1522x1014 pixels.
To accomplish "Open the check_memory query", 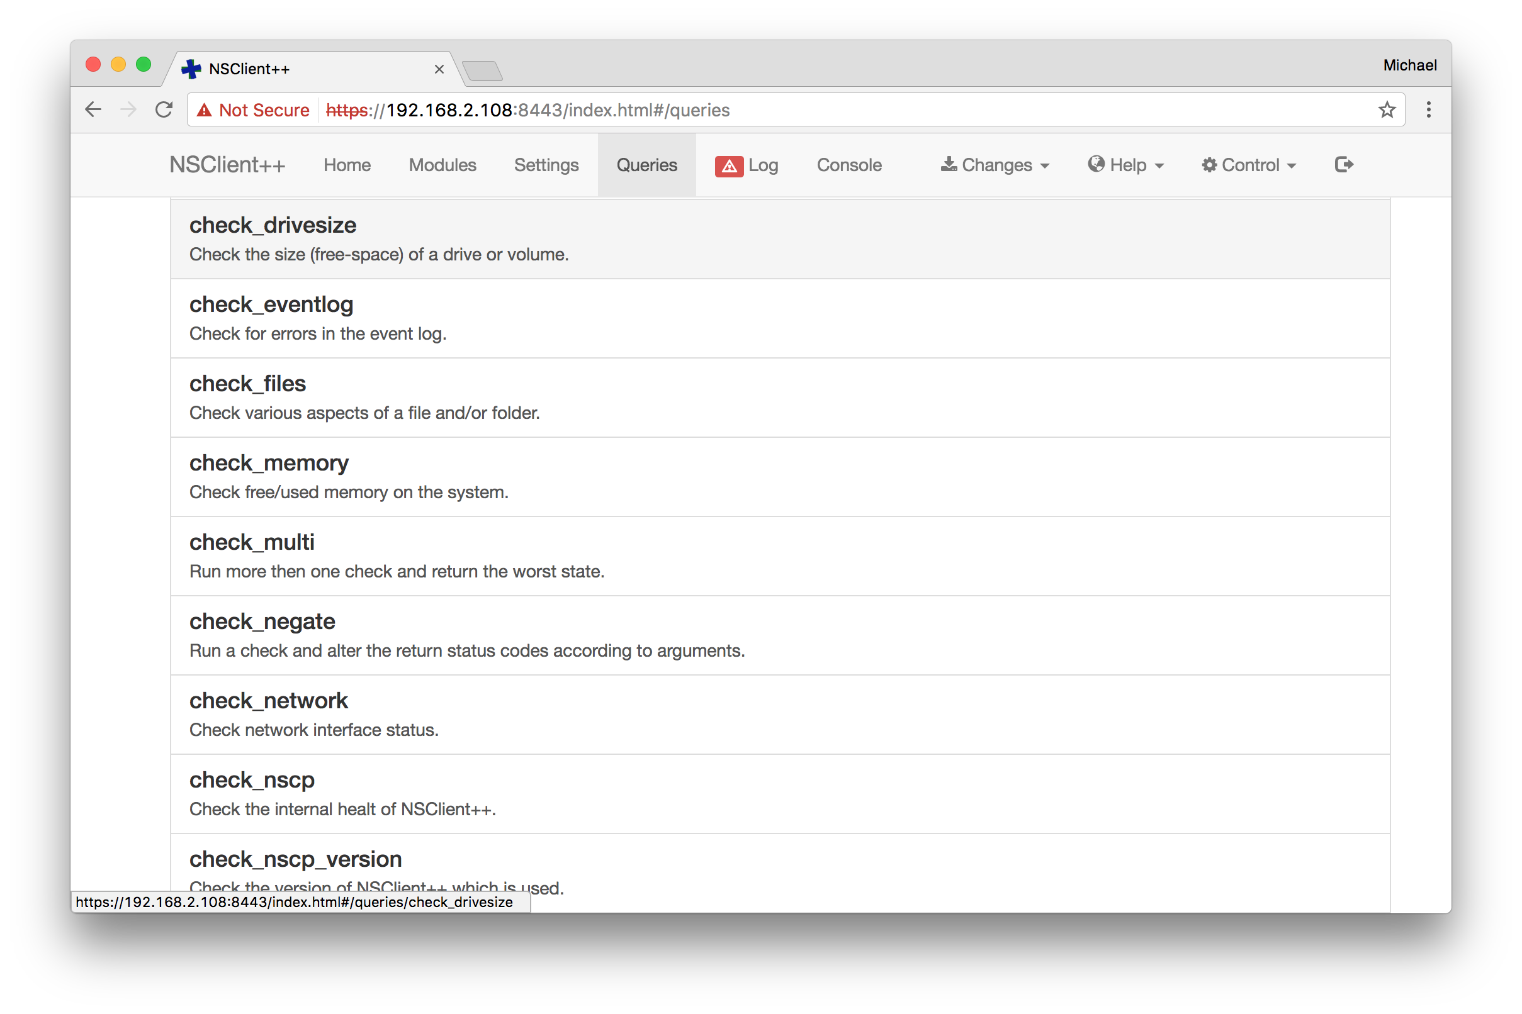I will (x=781, y=477).
